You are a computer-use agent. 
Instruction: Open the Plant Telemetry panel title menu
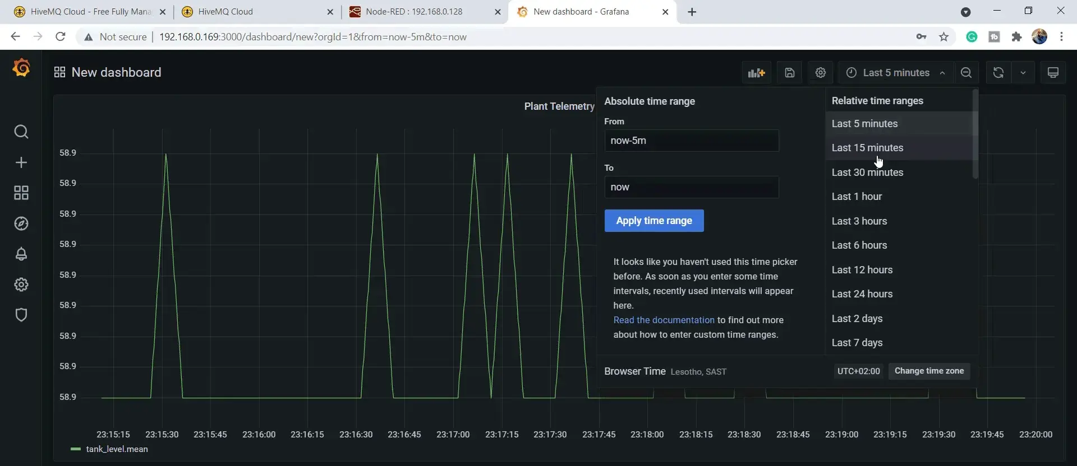pos(559,106)
